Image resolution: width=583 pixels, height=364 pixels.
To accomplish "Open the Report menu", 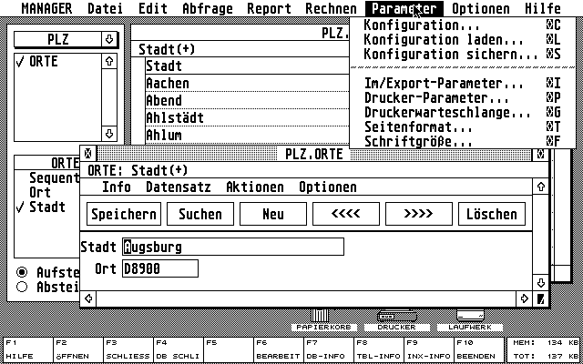I will point(270,8).
